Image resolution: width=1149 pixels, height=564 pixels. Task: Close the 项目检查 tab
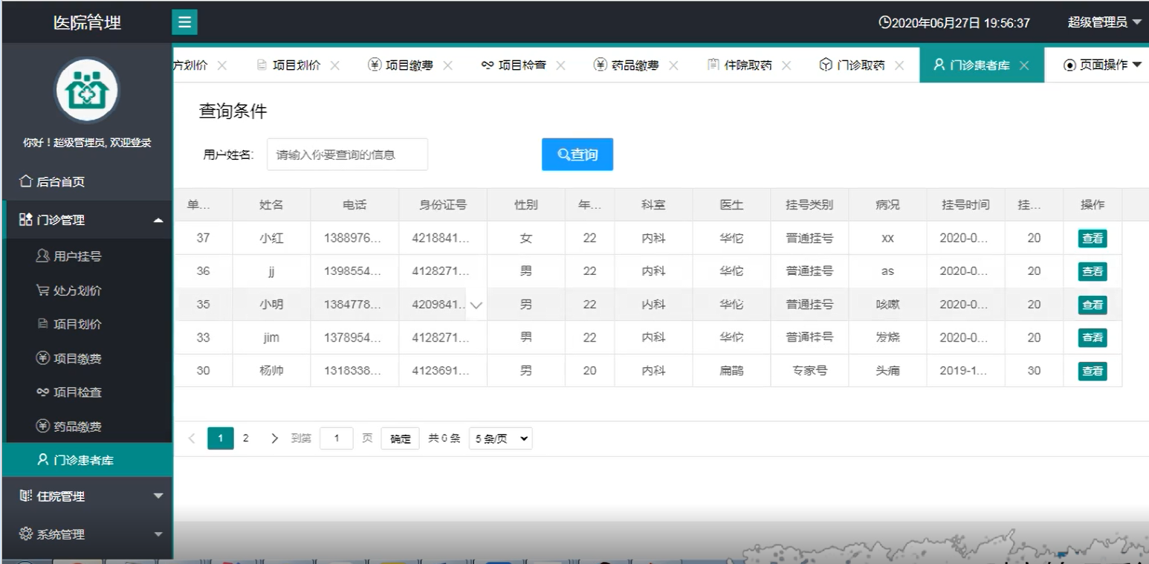pos(560,65)
